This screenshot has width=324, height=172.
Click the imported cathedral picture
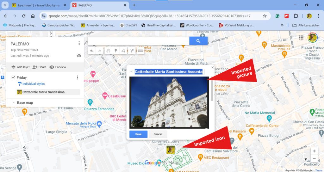(169, 102)
